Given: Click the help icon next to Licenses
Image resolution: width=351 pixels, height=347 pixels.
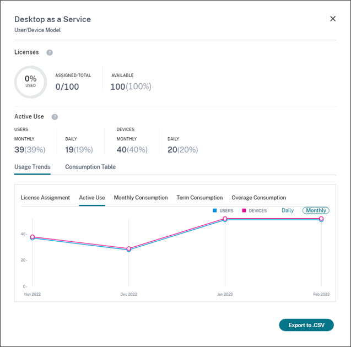Looking at the screenshot, I should [x=50, y=52].
